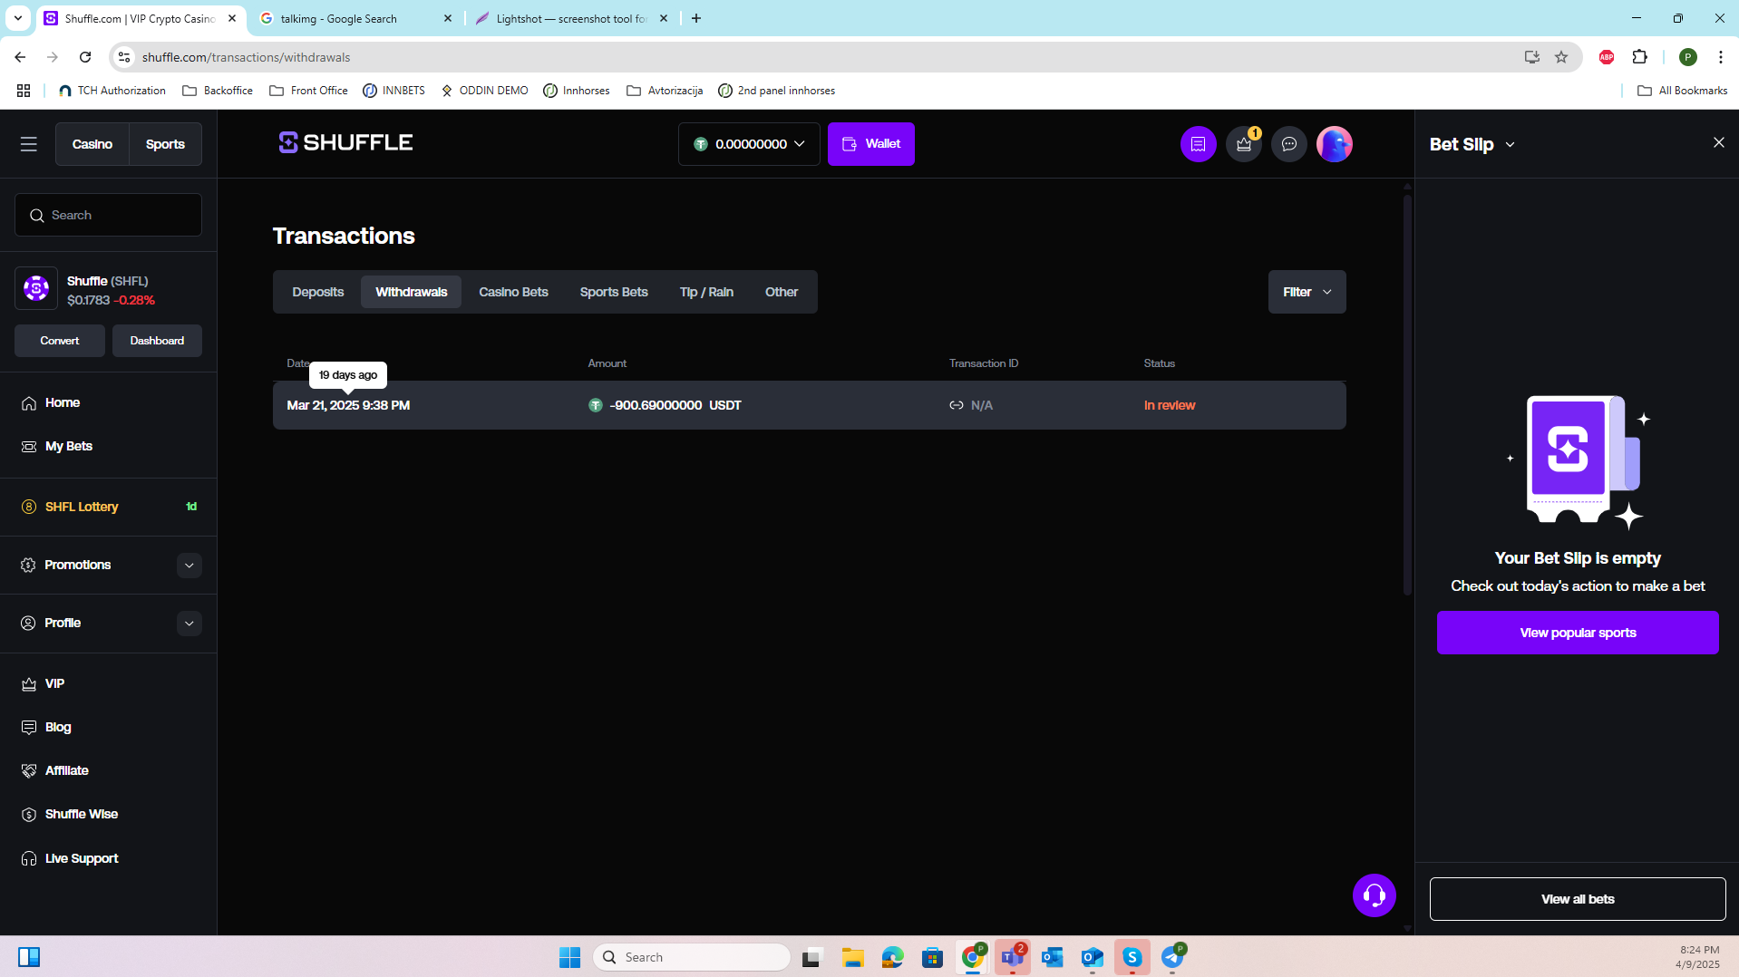
Task: Bookmark this page with star icon
Action: [1561, 57]
